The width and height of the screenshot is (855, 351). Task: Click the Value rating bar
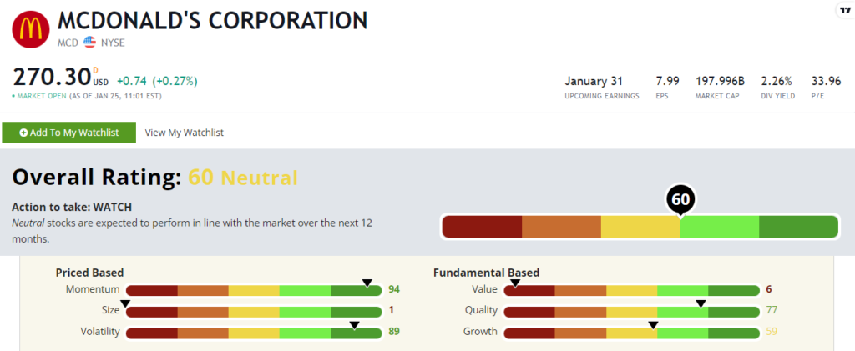631,291
